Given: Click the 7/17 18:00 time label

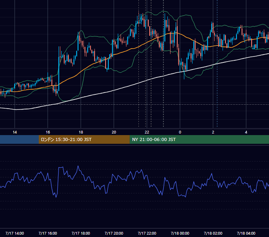Looking at the screenshot, I should 81,233.
